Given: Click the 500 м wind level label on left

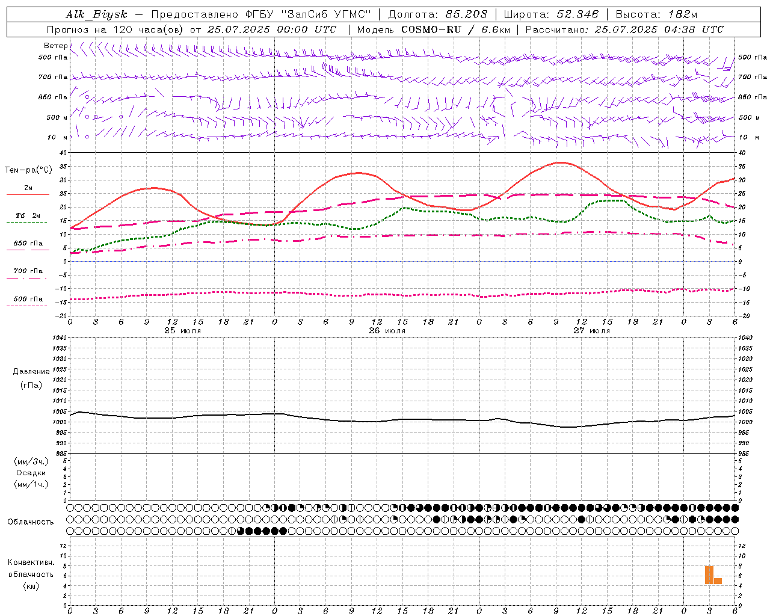Looking at the screenshot, I should click(x=57, y=117).
